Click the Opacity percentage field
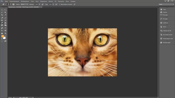The height and width of the screenshot is (98, 175). (x=36, y=4)
